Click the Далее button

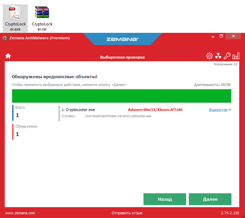(210, 199)
